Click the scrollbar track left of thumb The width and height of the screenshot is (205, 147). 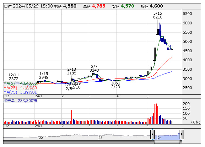point(78,142)
